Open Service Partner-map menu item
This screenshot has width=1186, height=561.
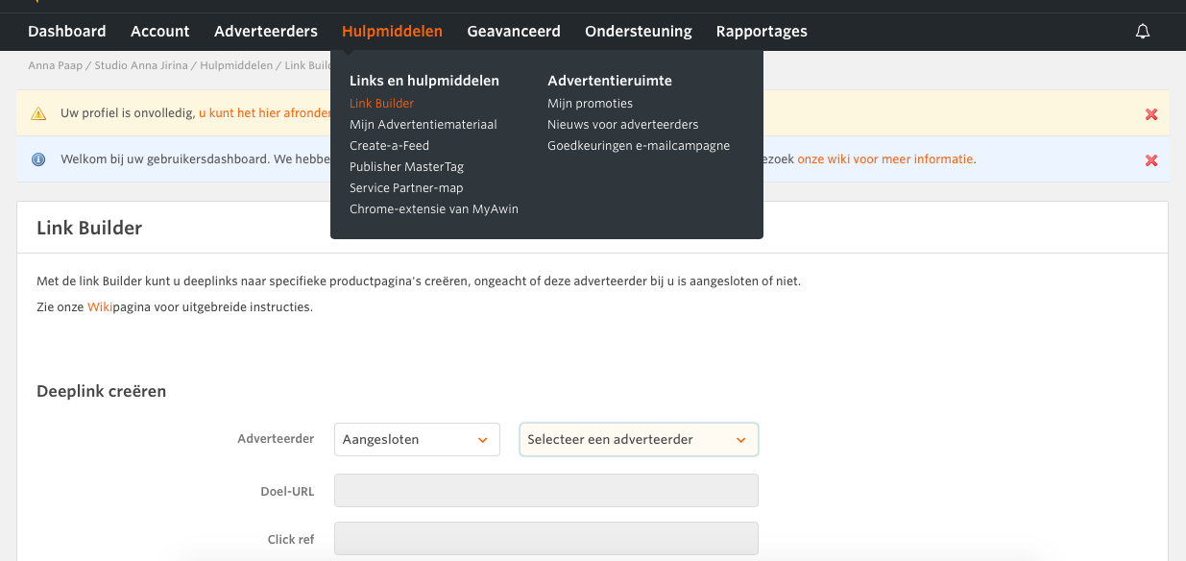coord(406,188)
